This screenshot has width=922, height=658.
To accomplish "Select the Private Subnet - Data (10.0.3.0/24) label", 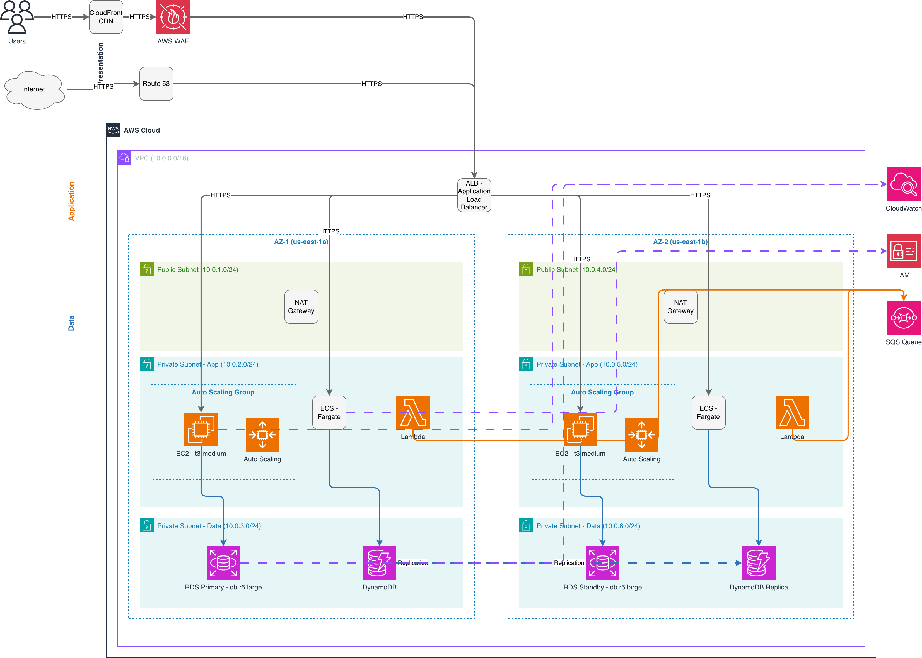I will 209,526.
